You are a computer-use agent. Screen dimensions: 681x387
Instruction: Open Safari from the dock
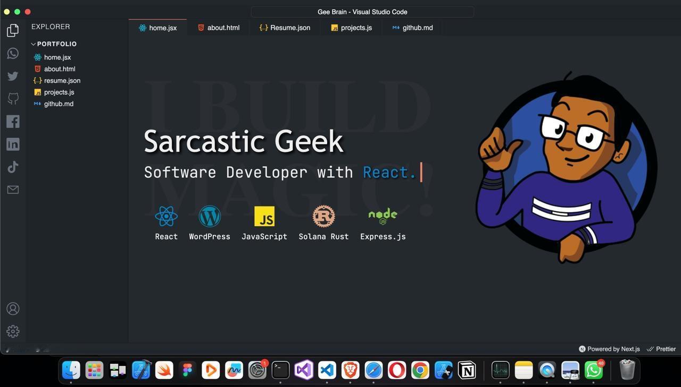point(373,370)
